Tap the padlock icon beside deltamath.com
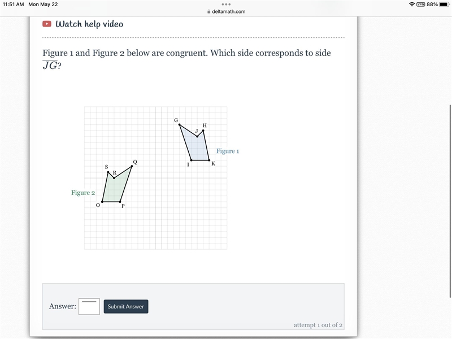 coord(208,11)
